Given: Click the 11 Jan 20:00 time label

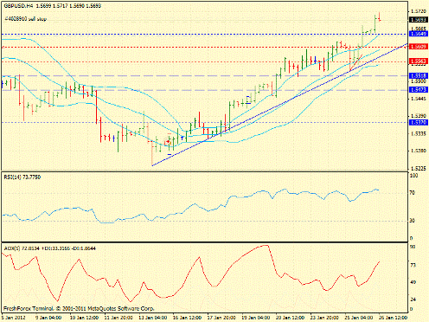Looking at the screenshot, I should (x=118, y=318).
